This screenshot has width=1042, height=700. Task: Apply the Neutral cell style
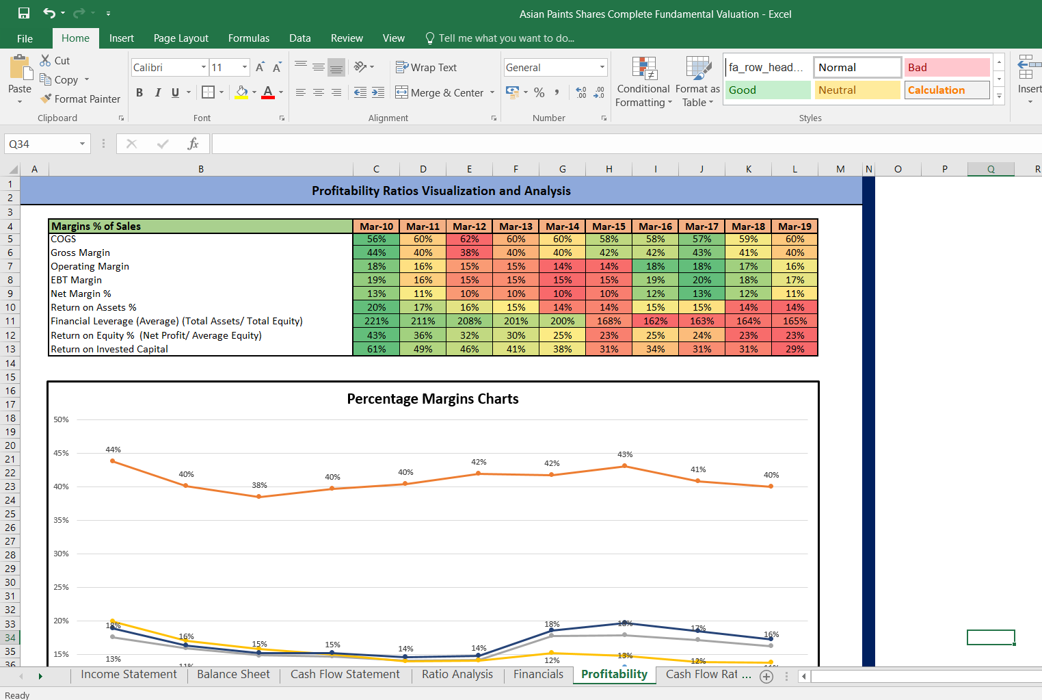tap(857, 90)
